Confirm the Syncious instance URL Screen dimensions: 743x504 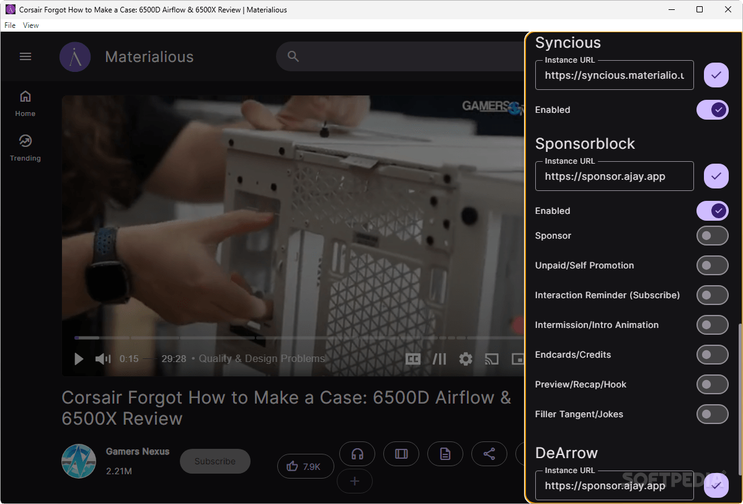click(x=716, y=75)
